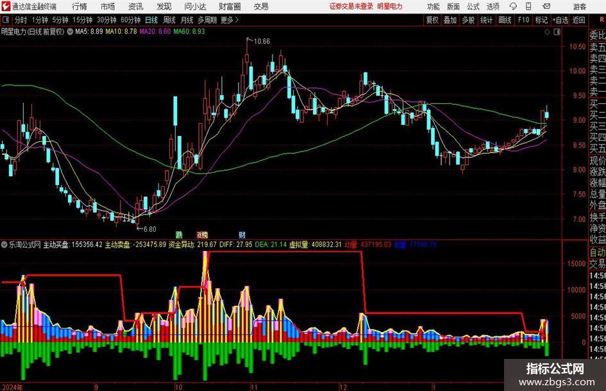Click the 统计 statistics button
Viewport: 606px width, 391px height.
pyautogui.click(x=486, y=20)
